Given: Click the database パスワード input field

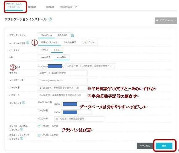Looking at the screenshot, I should click(x=79, y=119).
